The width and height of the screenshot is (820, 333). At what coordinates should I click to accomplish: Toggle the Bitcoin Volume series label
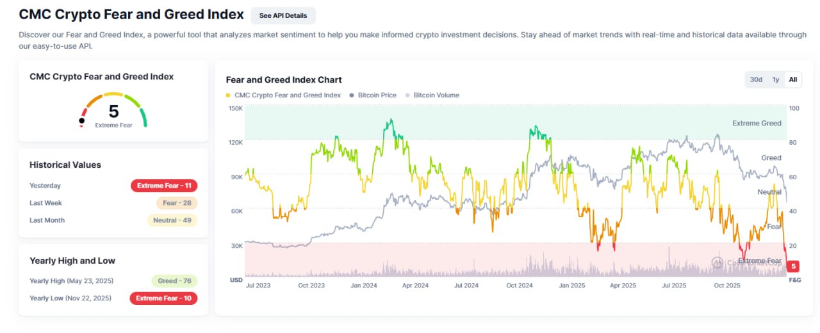pos(436,95)
